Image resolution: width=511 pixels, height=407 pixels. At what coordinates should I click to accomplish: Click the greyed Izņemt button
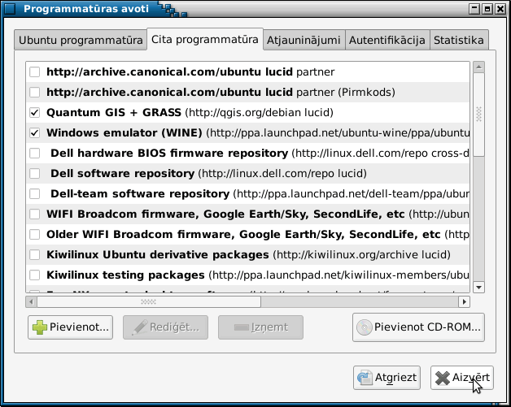coord(260,327)
